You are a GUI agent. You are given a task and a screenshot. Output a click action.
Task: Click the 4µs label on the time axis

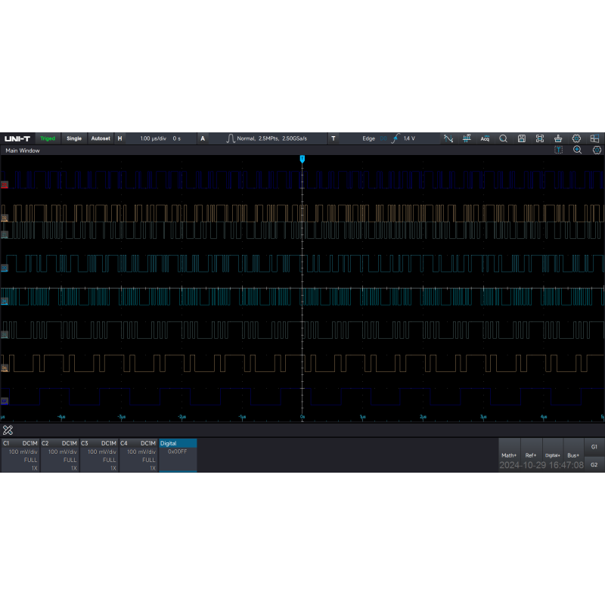coord(544,417)
